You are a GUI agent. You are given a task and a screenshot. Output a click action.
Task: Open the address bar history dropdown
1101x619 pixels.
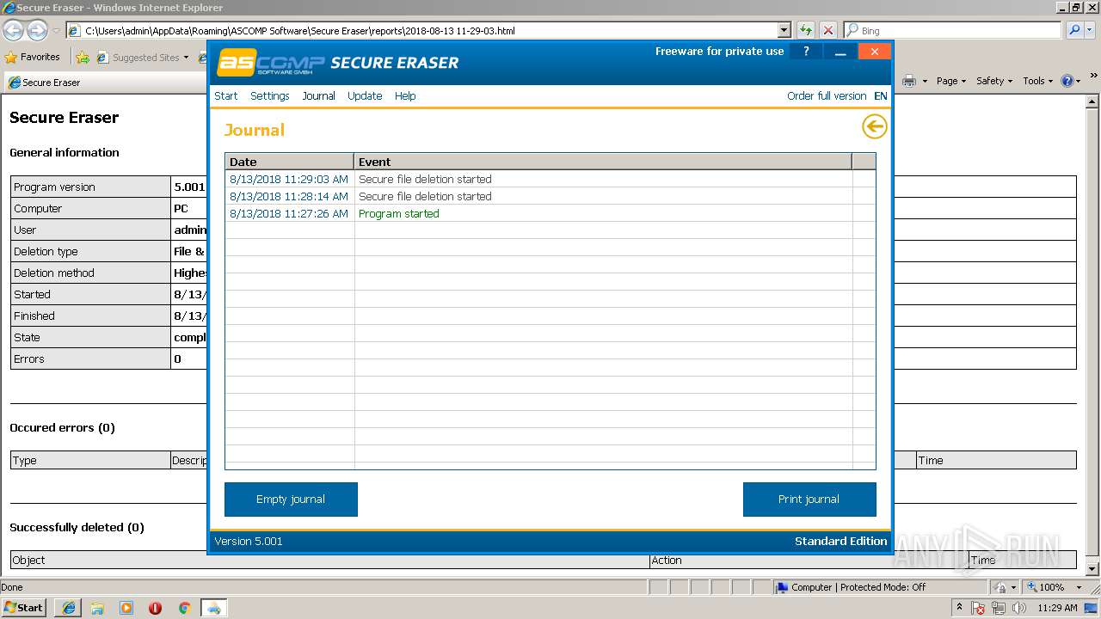click(784, 30)
